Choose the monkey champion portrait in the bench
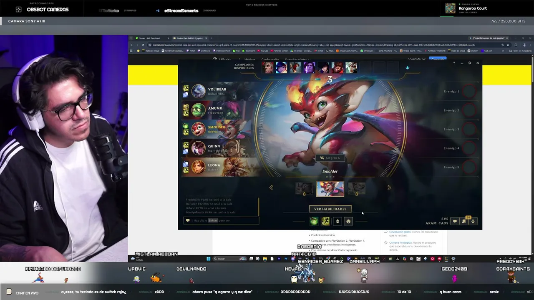The width and height of the screenshot is (534, 300). coord(337,67)
